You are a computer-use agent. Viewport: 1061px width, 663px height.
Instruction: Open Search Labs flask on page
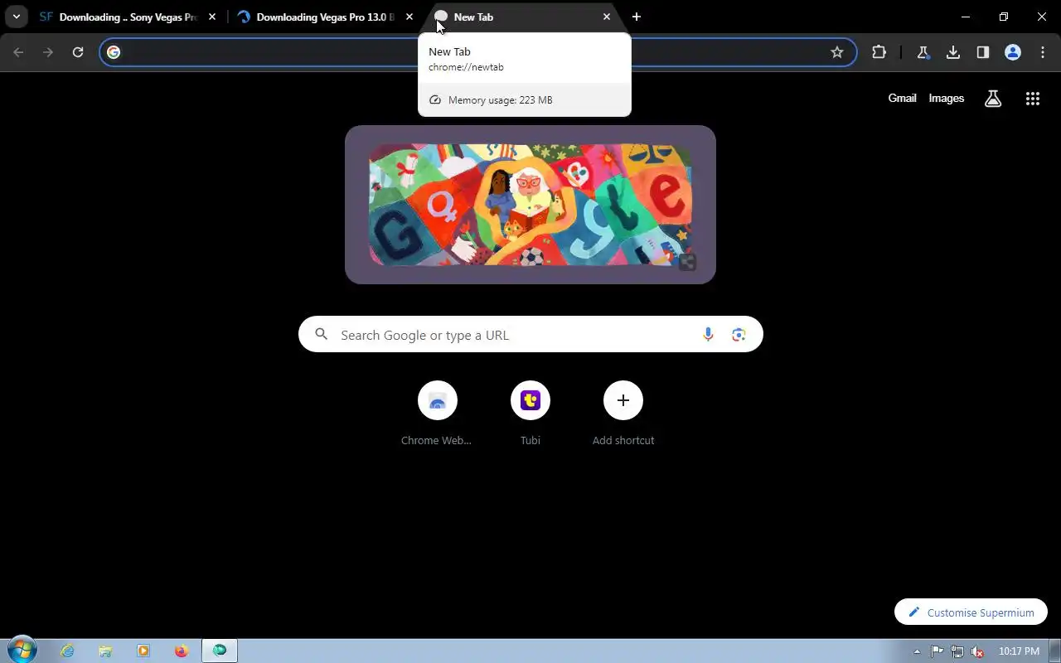click(993, 99)
